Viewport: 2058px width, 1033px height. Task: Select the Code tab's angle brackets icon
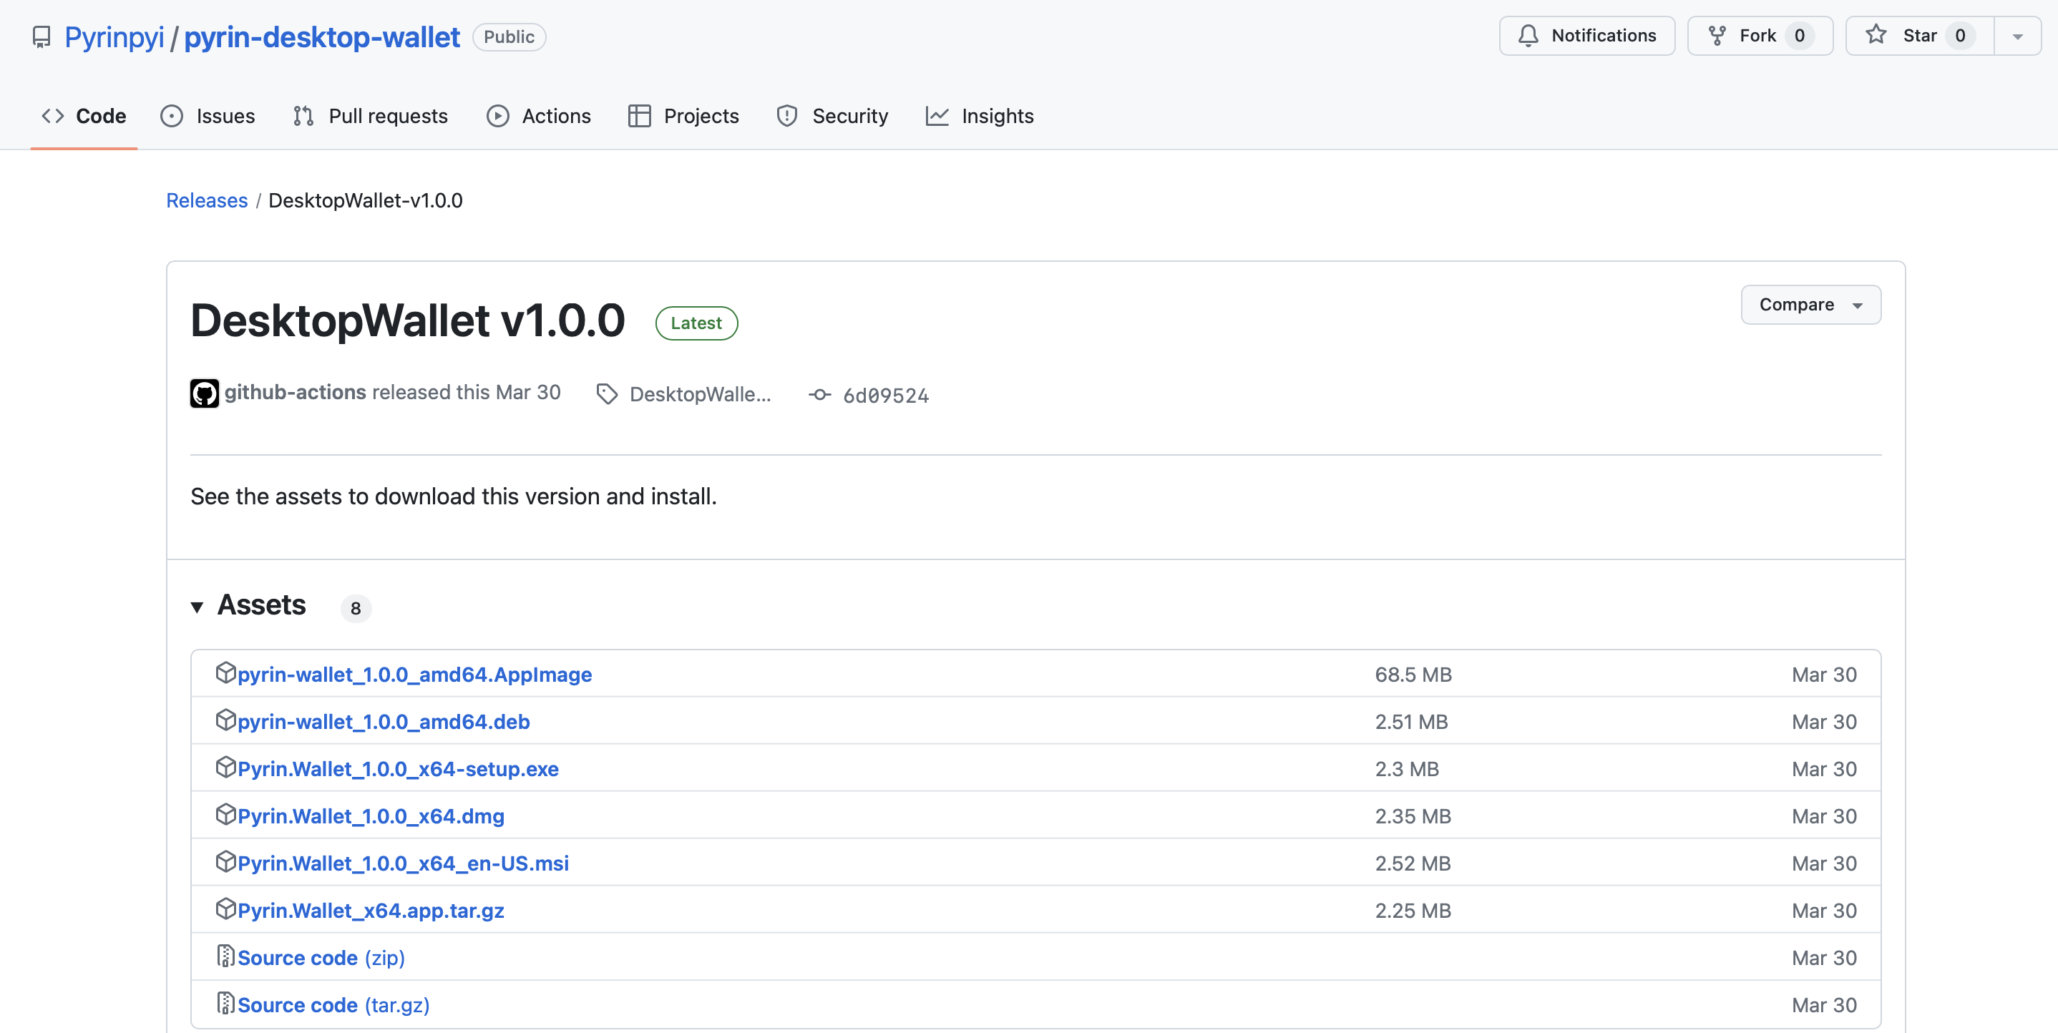point(53,115)
